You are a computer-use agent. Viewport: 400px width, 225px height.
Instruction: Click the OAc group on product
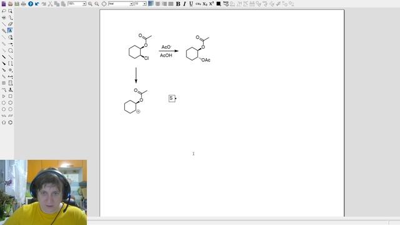206,60
